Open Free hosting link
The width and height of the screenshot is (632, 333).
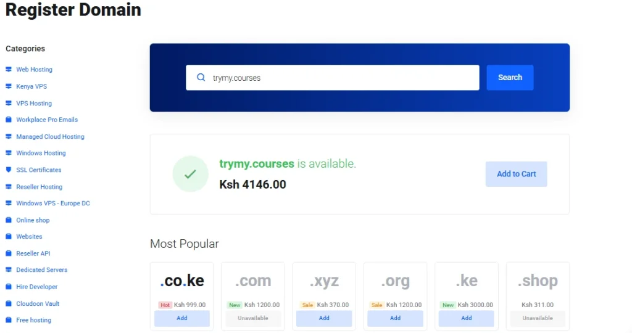pos(33,320)
